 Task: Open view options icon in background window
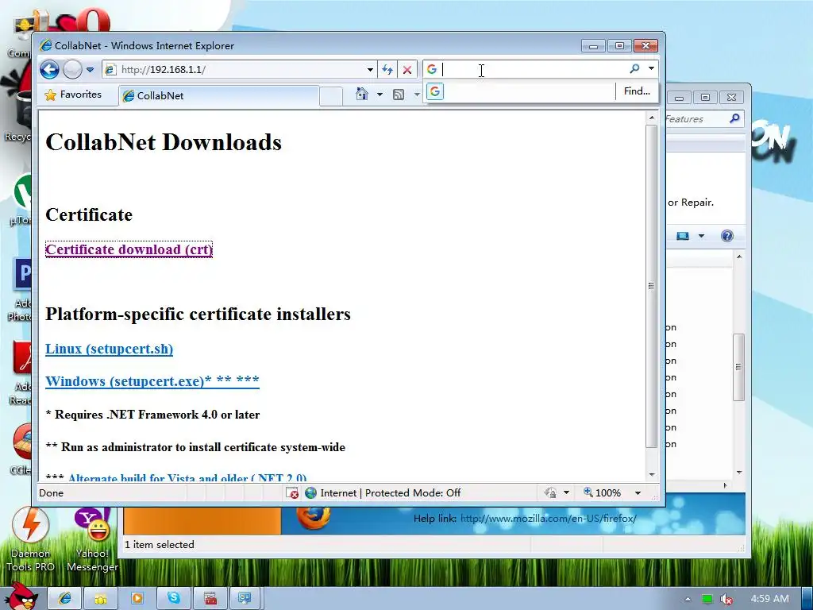683,236
